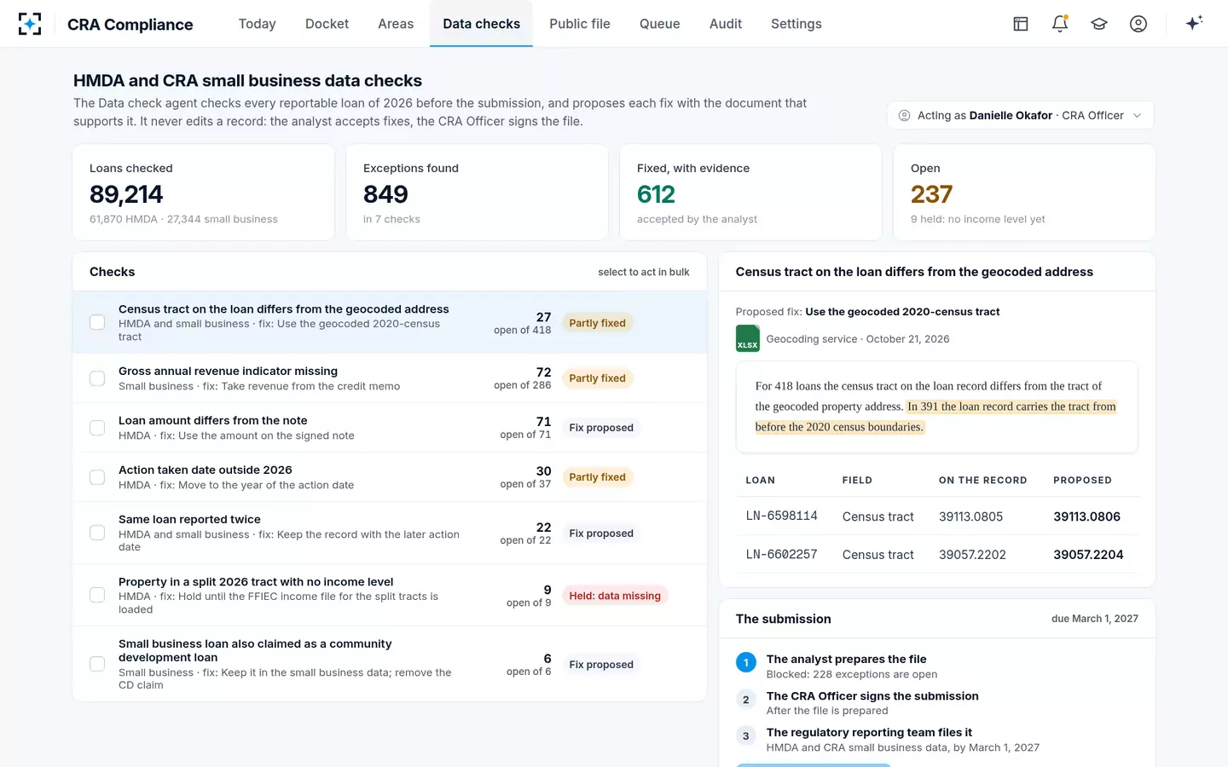Select the Census tract differs check checkbox
The width and height of the screenshot is (1228, 767).
coord(97,322)
